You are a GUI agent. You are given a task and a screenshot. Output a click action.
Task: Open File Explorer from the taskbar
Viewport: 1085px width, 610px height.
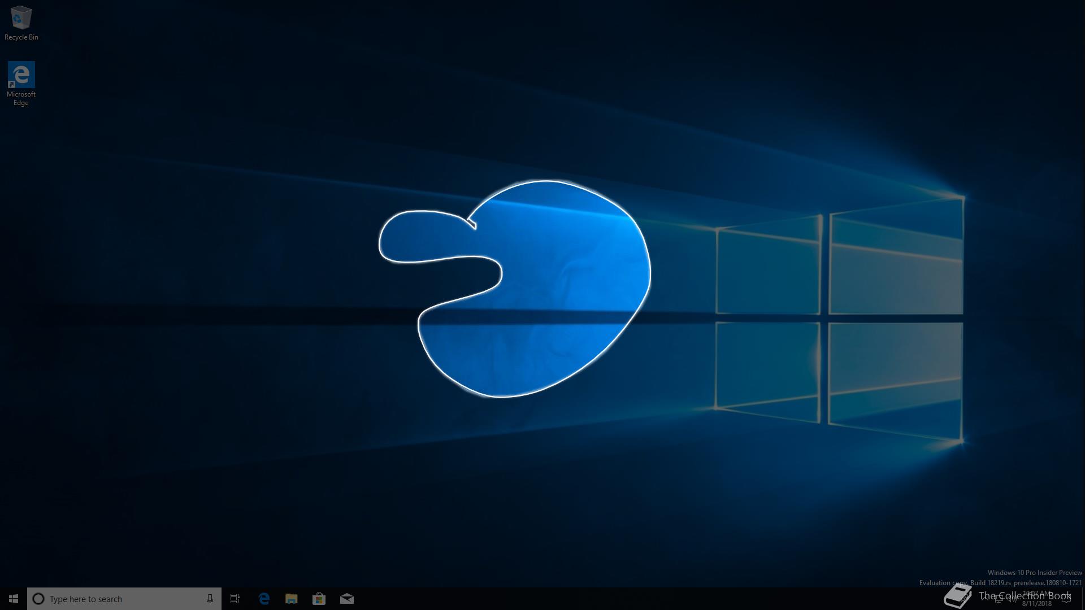click(x=292, y=599)
